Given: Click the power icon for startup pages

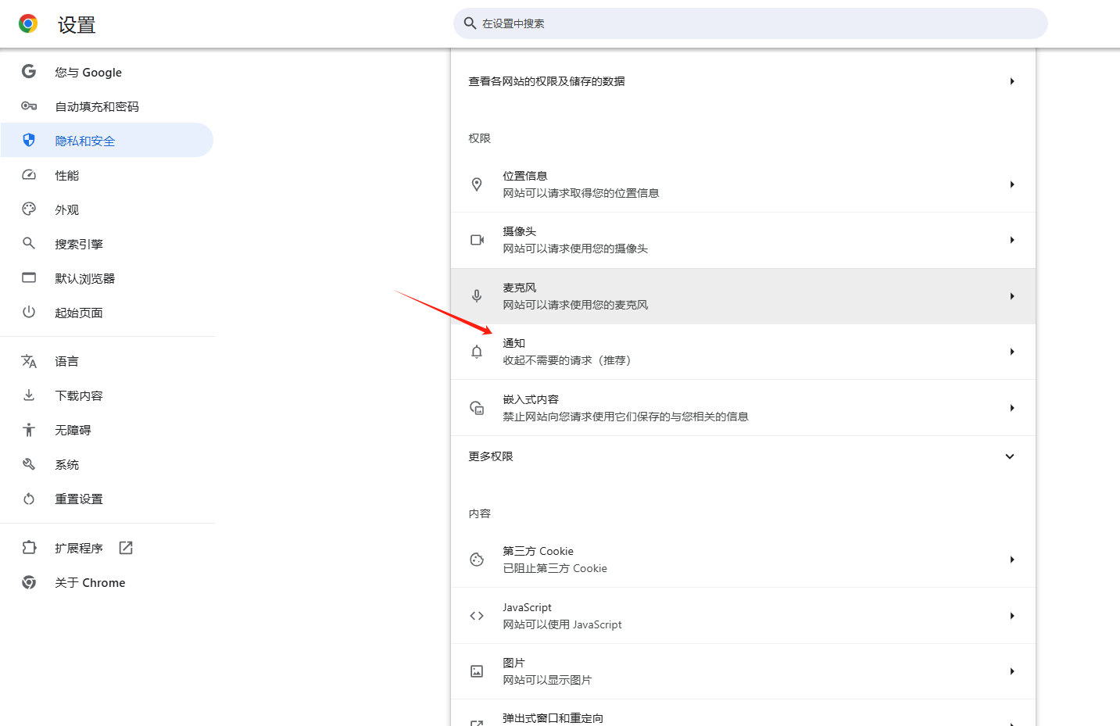Looking at the screenshot, I should pos(29,313).
